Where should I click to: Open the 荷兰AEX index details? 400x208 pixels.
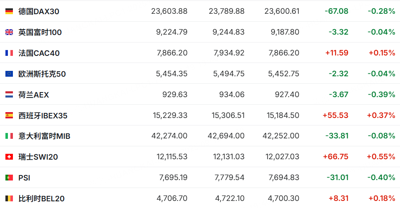click(34, 95)
